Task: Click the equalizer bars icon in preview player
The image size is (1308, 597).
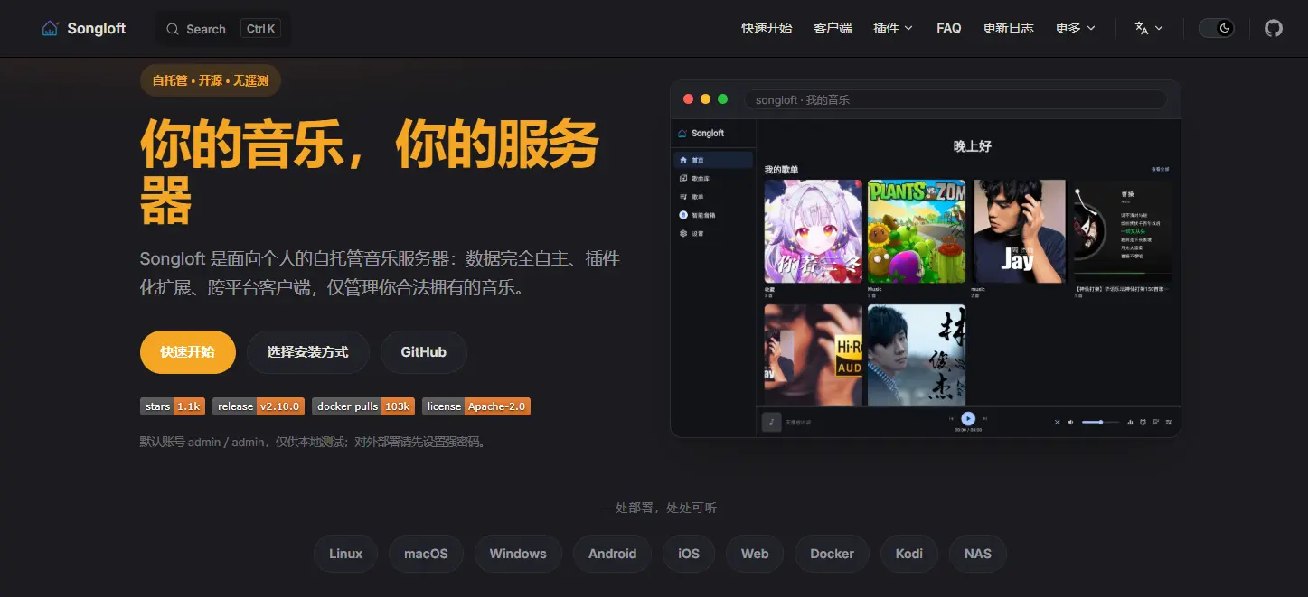Action: [x=1130, y=422]
